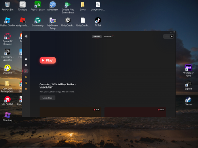Select Google Play Games beta desktop icon
This screenshot has height=148, width=198.
click(x=68, y=7)
